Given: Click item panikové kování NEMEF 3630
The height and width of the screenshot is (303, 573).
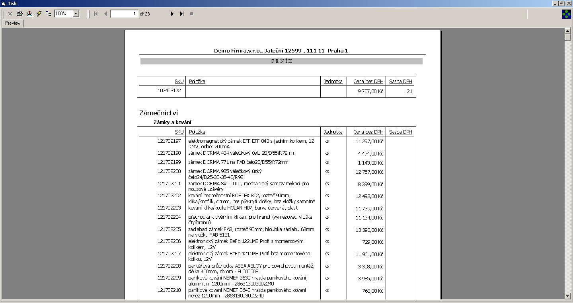Looking at the screenshot, I should coord(248,280).
